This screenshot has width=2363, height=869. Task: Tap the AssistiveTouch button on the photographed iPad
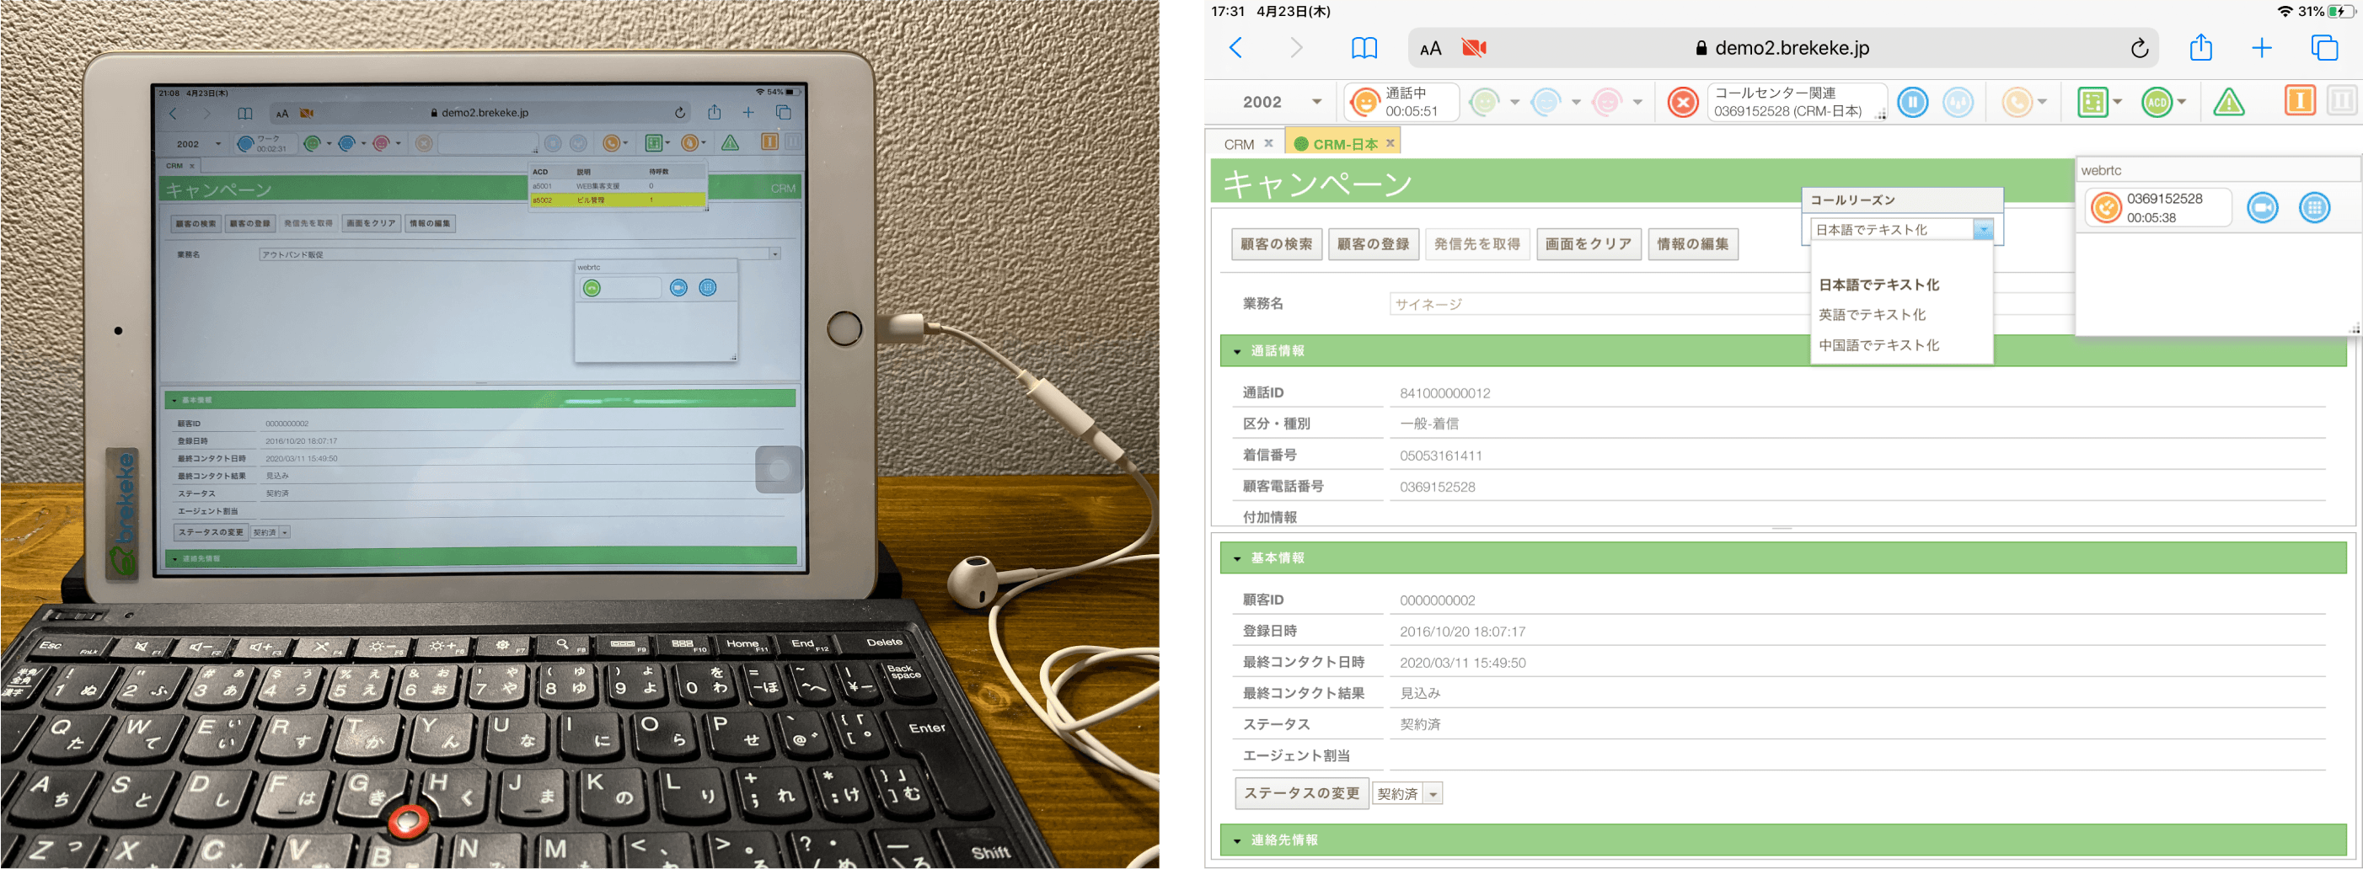coord(778,469)
